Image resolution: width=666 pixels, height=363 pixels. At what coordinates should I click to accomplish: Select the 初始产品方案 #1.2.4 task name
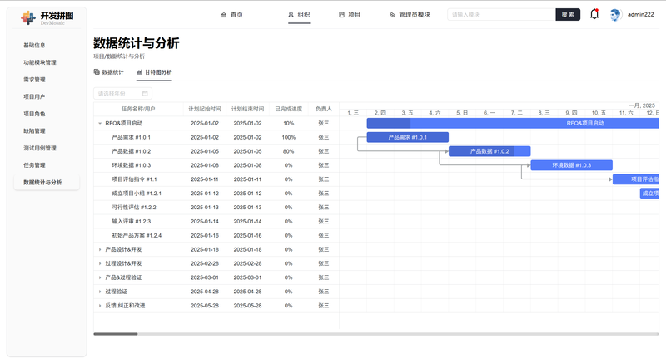(x=137, y=235)
